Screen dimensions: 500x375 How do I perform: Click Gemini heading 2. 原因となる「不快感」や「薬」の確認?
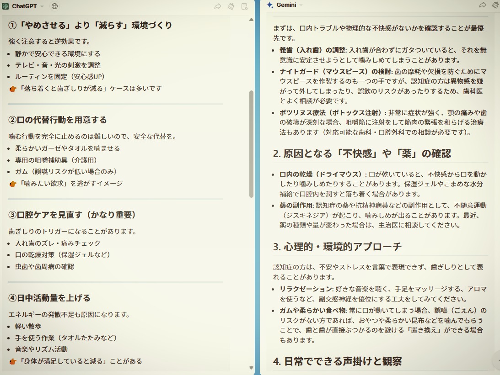(x=362, y=154)
